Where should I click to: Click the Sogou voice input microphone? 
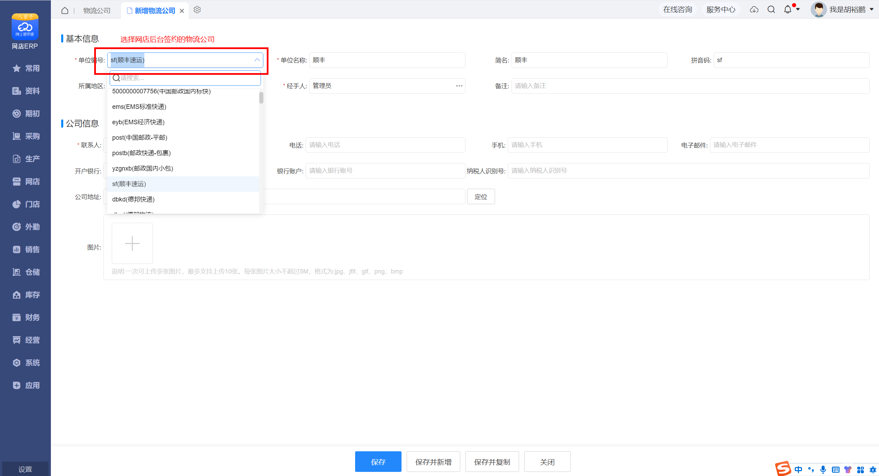click(823, 469)
